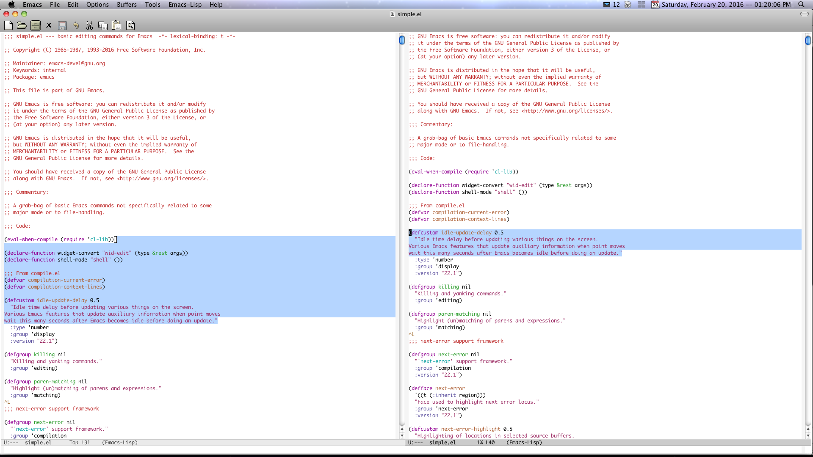813x457 pixels.
Task: Click 'Highlighting of locations in selected source buffers.' line
Action: 495,436
